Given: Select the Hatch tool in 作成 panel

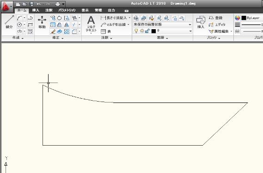Looking at the screenshot, I should [x=30, y=31].
